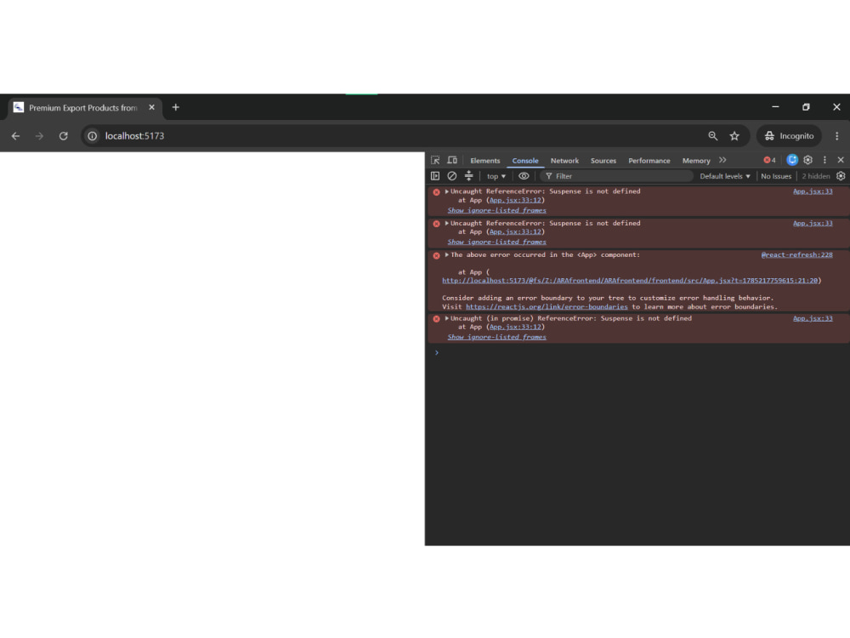
Task: Open DevTools settings gear
Action: tap(808, 160)
